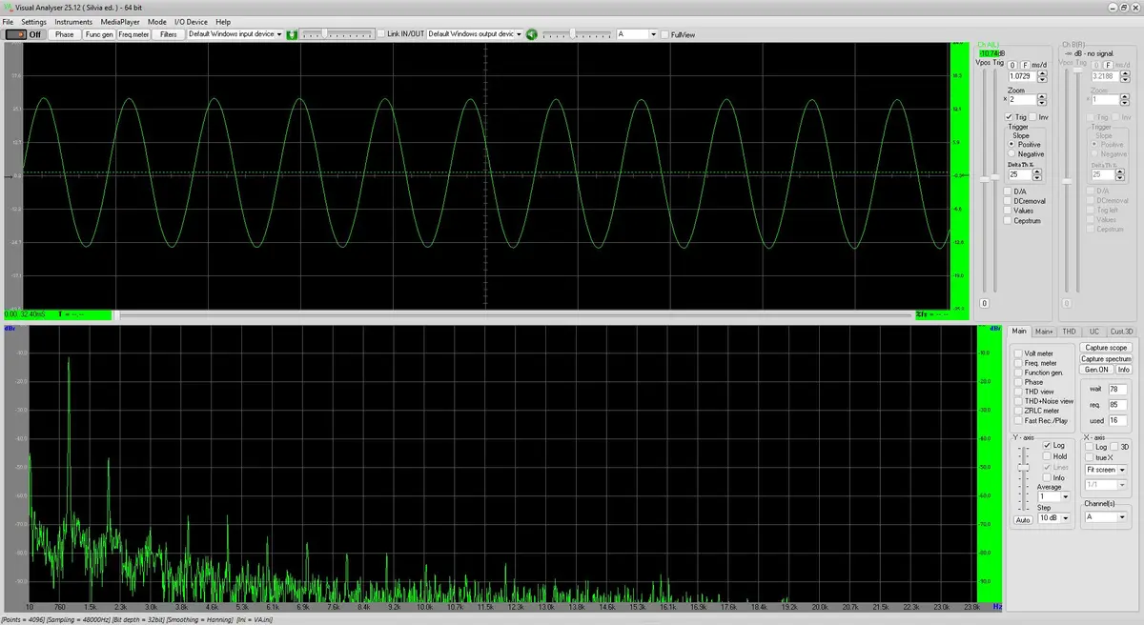Click the Freq.meter toolbar button
The width and height of the screenshot is (1144, 625).
(x=133, y=34)
